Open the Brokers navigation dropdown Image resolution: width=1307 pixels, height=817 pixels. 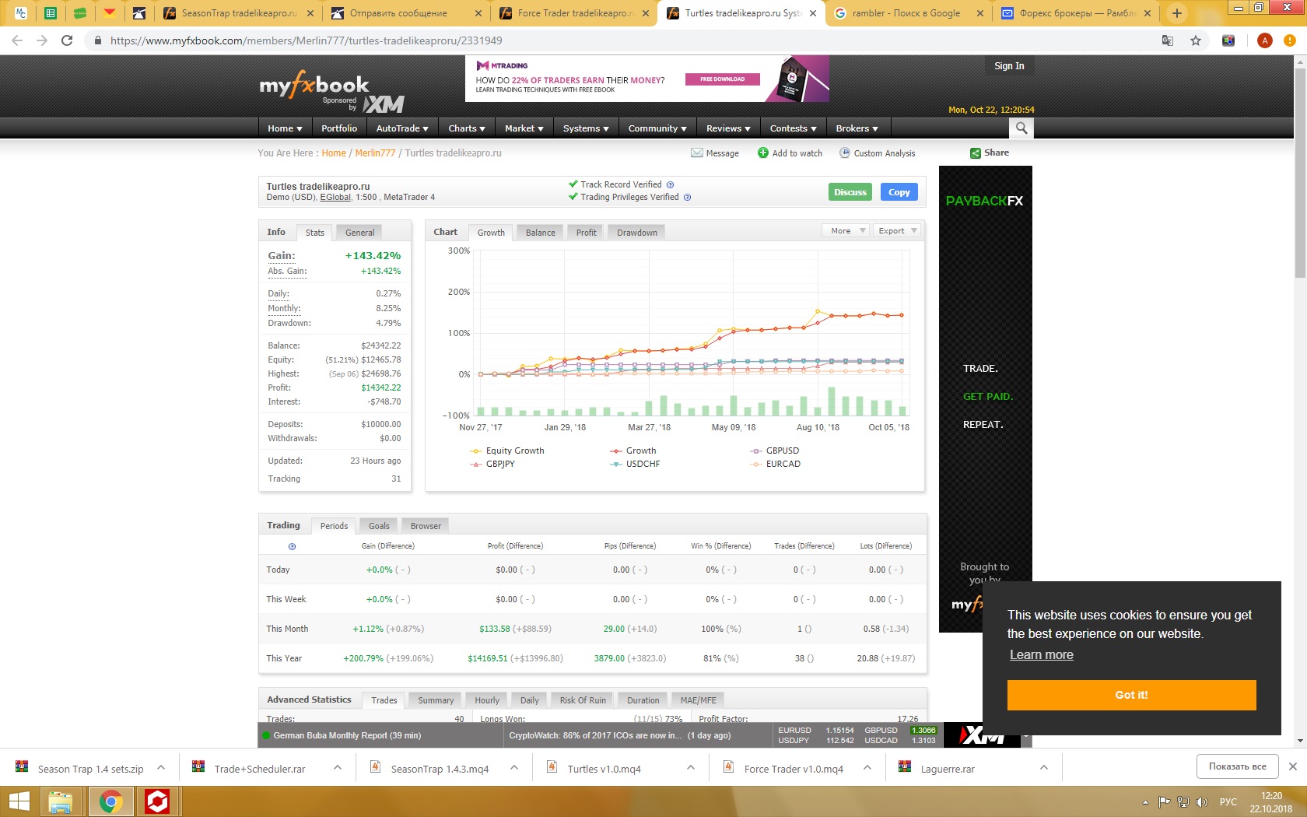(857, 128)
